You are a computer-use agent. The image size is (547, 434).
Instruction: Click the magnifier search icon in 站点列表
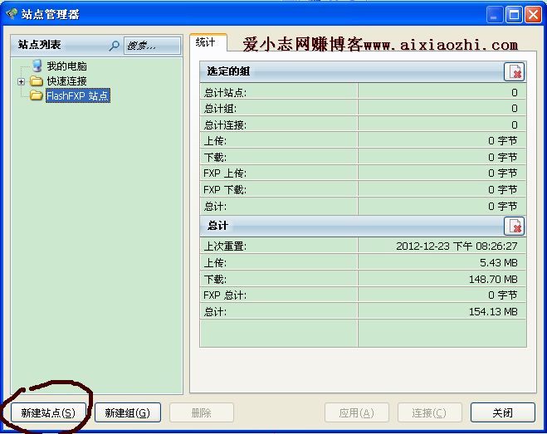pos(115,46)
